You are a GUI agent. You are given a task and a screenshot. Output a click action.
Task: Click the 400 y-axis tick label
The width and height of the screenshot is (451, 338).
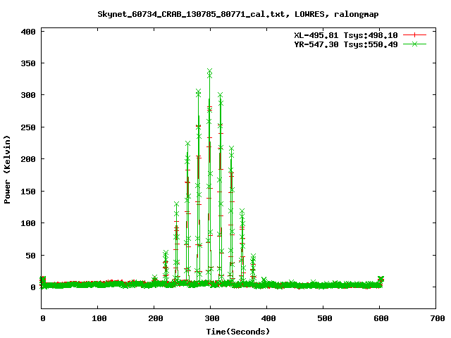[x=28, y=32]
